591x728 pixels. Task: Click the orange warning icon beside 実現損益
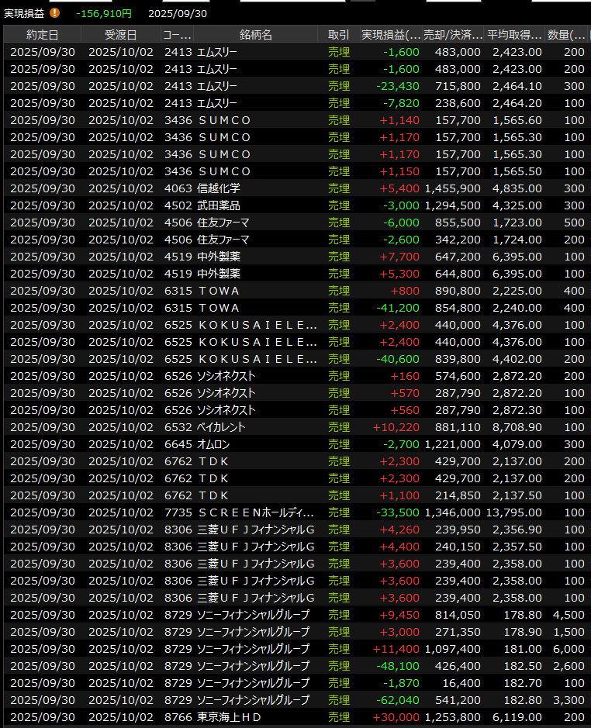pos(54,12)
